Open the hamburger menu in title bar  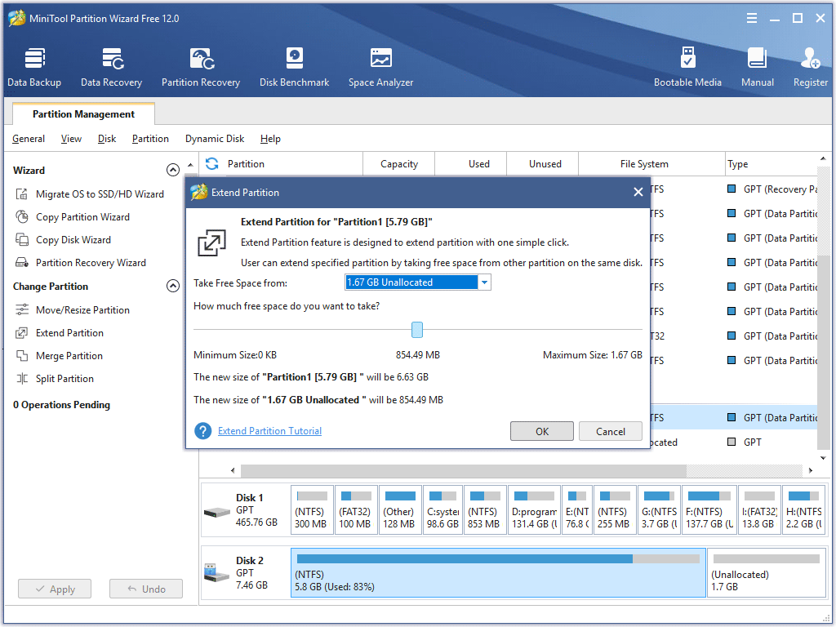[x=752, y=19]
